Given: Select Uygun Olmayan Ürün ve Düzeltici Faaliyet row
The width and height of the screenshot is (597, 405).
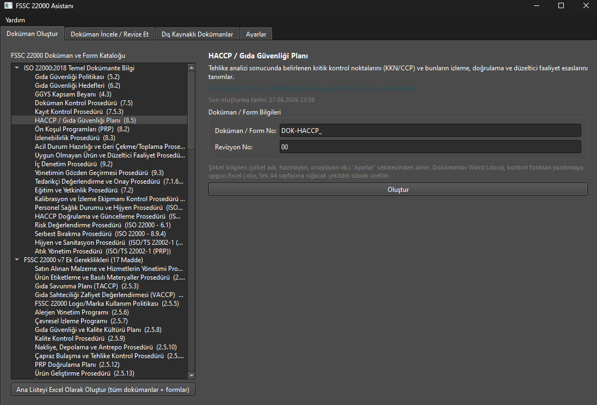Looking at the screenshot, I should point(100,155).
